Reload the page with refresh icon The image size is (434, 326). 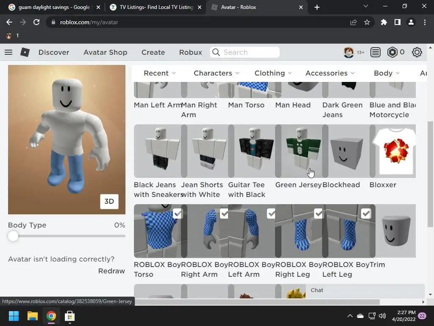point(36,22)
